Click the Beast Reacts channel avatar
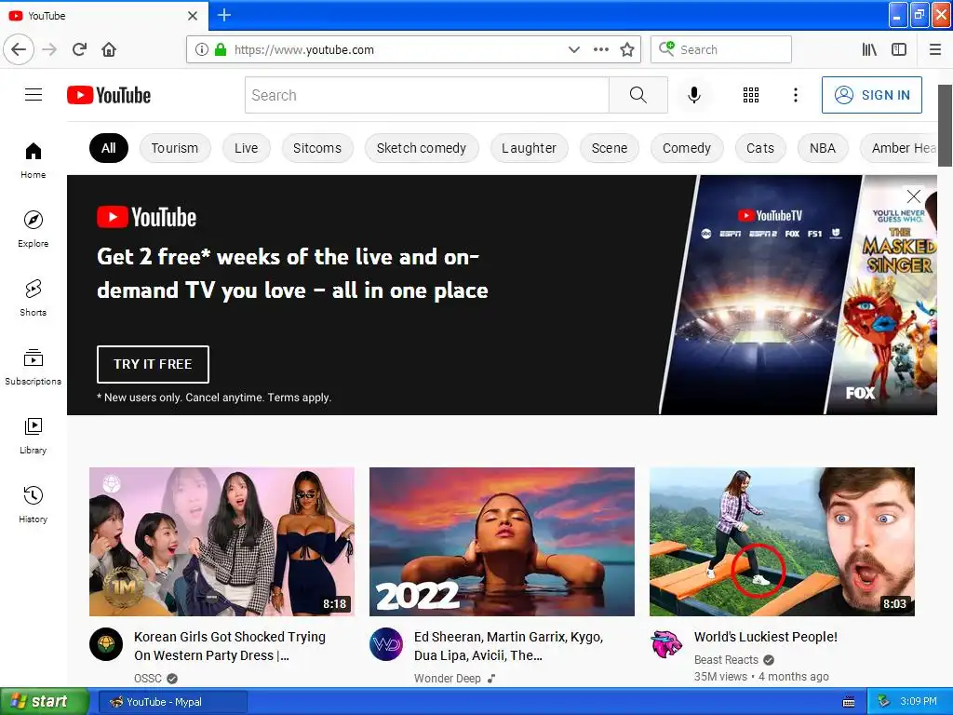Image resolution: width=953 pixels, height=715 pixels. (x=666, y=644)
